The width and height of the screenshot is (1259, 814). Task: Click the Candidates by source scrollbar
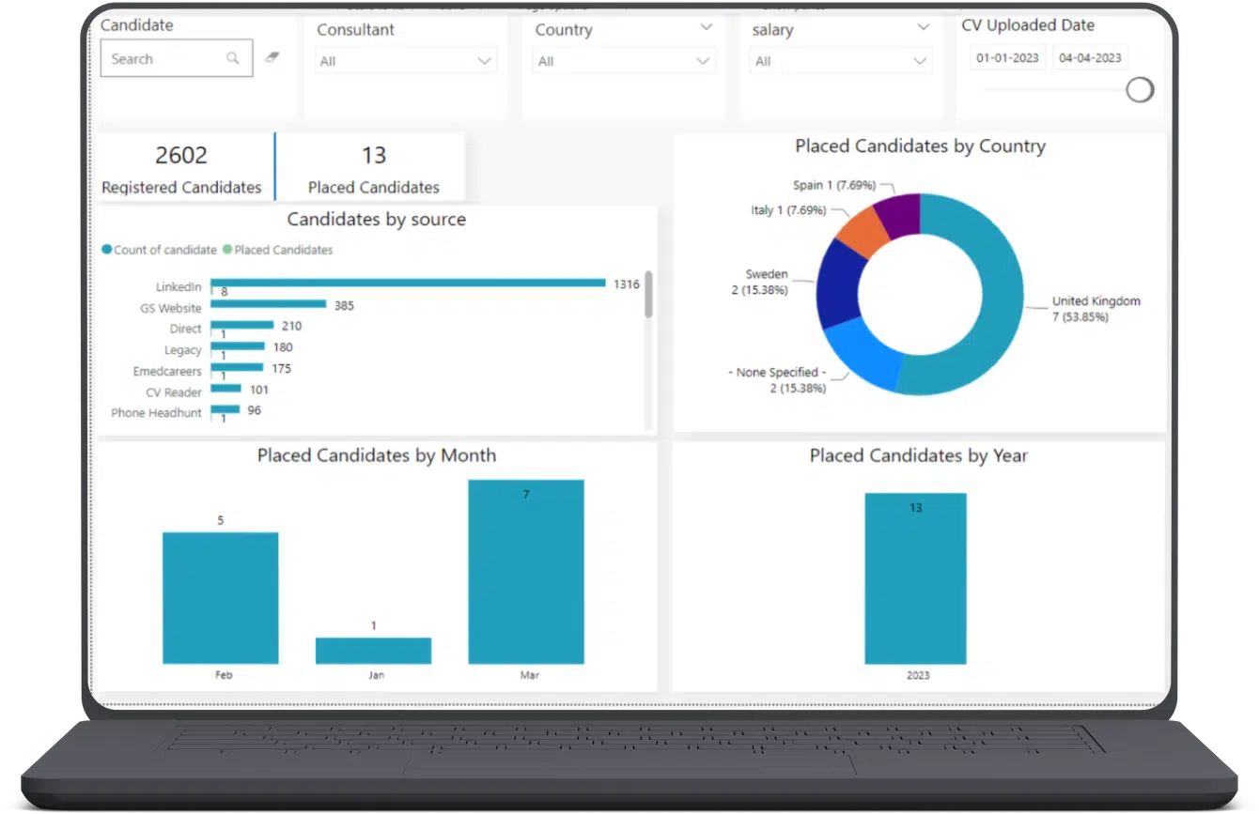click(648, 294)
